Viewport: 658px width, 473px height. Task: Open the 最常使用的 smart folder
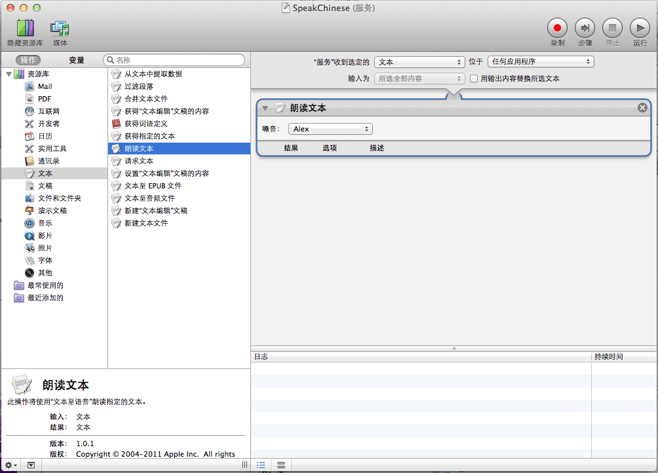[x=38, y=285]
